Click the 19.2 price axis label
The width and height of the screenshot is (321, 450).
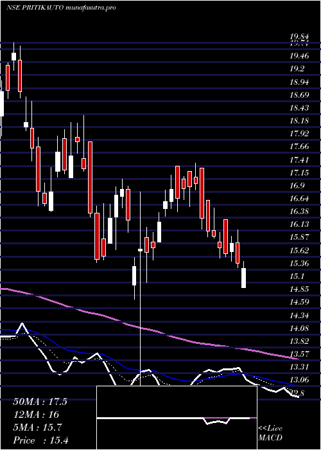297,69
